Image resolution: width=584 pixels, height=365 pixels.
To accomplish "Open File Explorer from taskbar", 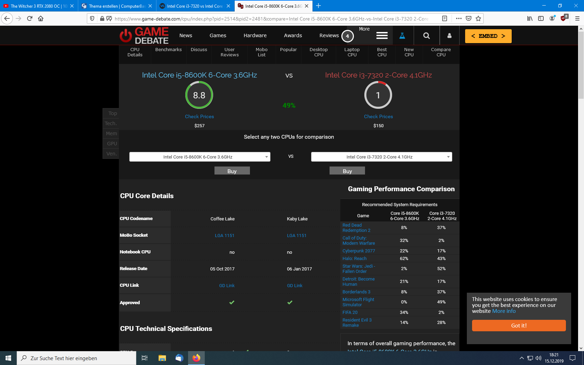I will pos(162,358).
